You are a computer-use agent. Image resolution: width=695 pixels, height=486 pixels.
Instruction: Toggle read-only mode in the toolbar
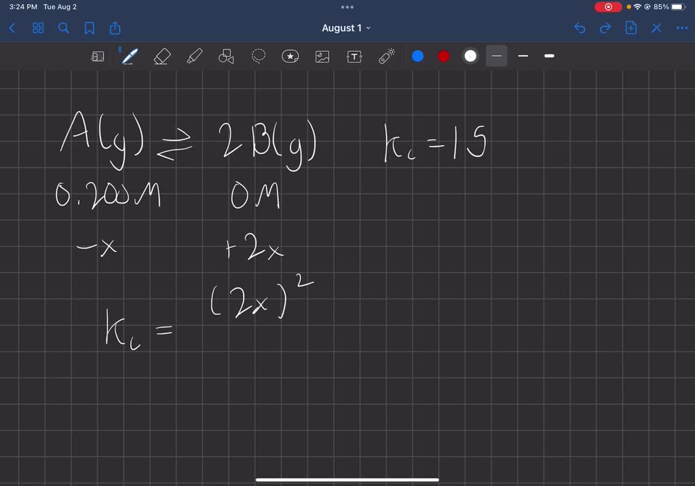point(97,56)
